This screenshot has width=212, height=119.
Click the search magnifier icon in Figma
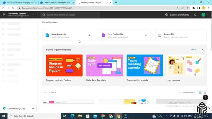44,15
